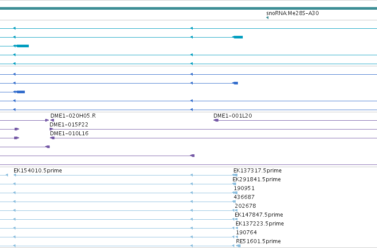This screenshot has height=248, width=377.
Task: Open the DME1-001L20 feature label
Action: (x=233, y=116)
